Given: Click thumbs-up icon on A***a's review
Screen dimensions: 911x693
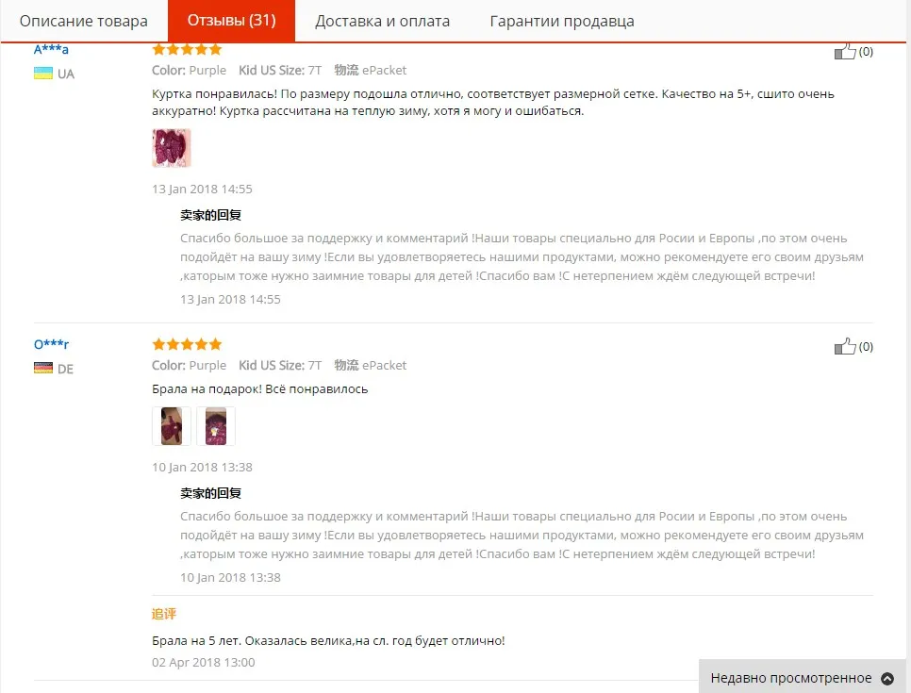Looking at the screenshot, I should (x=845, y=52).
